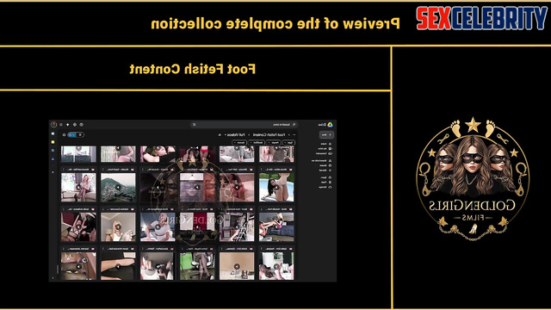Viewport: 551px width, 310px height.
Task: Click the New button
Action: click(x=326, y=134)
